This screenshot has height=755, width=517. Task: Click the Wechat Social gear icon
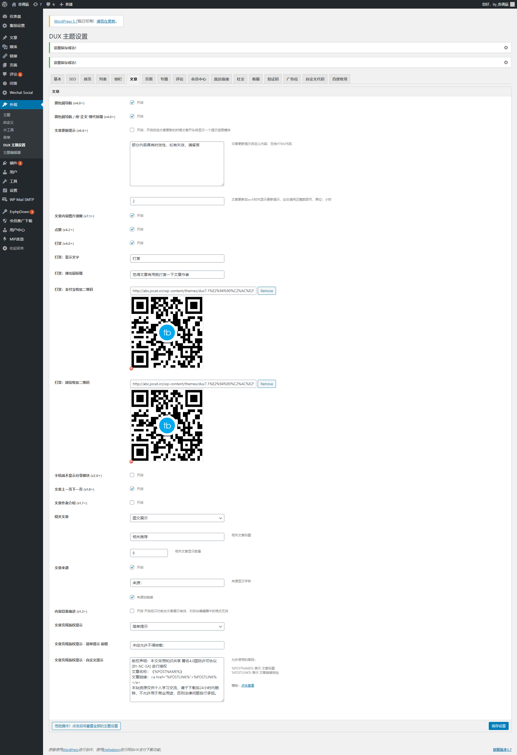click(x=5, y=93)
